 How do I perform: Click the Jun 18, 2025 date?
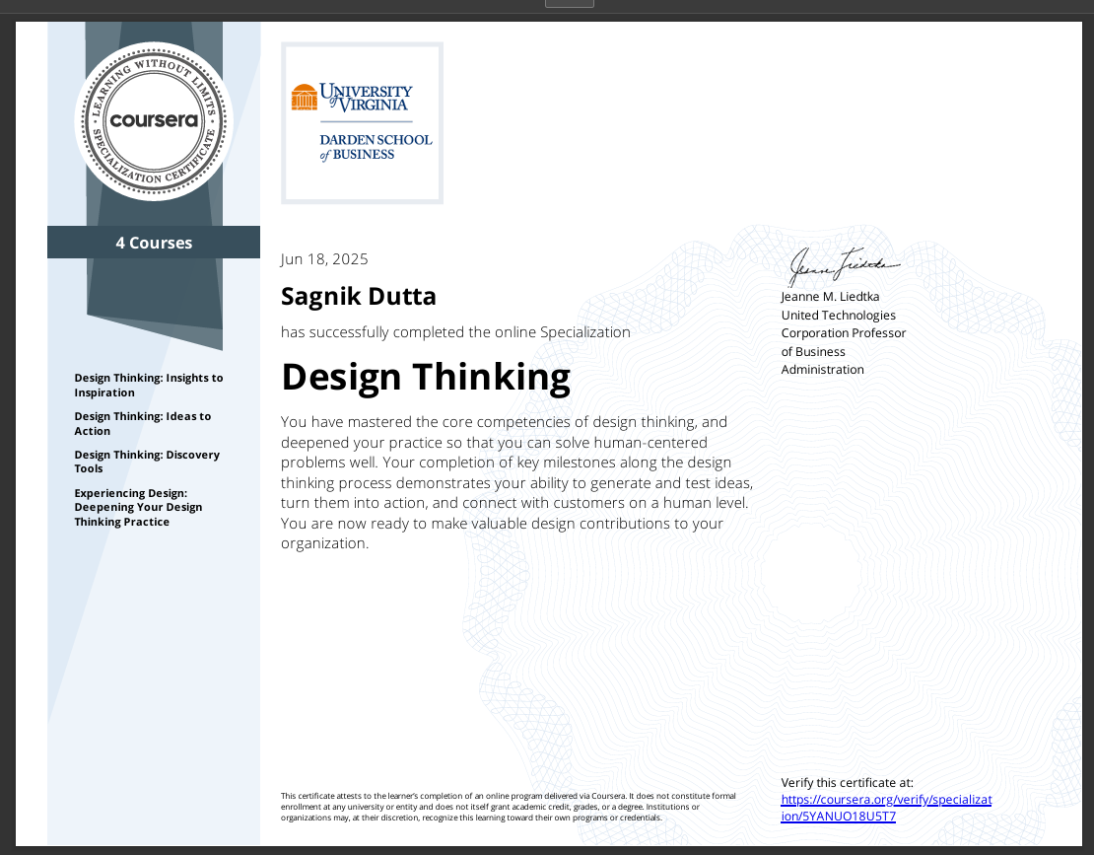pyautogui.click(x=324, y=259)
